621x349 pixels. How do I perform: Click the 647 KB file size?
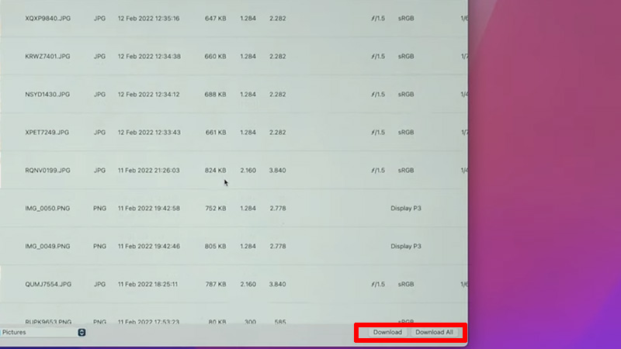click(216, 19)
